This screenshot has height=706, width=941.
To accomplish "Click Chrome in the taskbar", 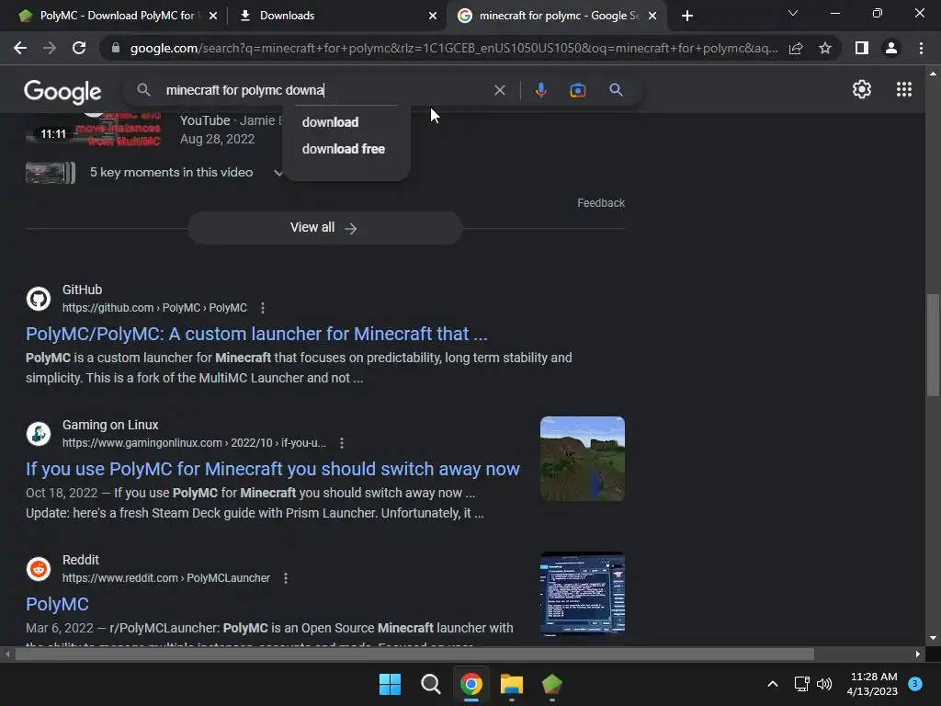I will tap(471, 684).
